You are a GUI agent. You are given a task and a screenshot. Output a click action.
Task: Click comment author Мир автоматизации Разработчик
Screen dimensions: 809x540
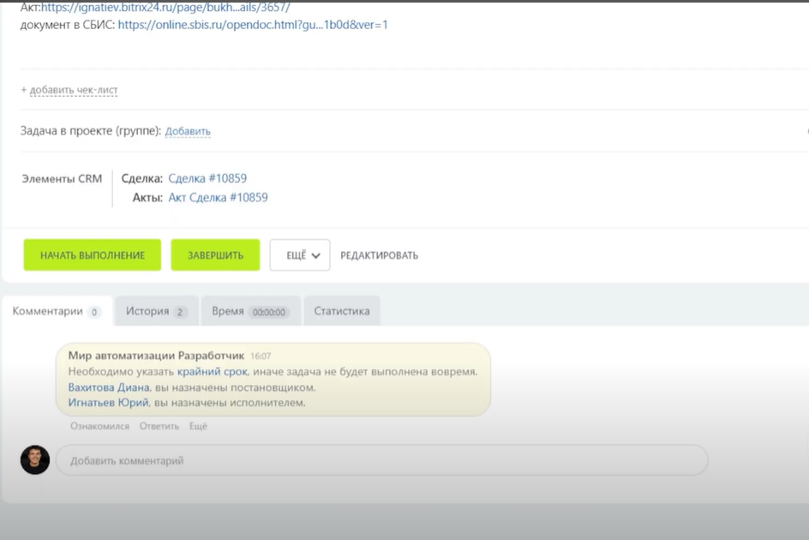[x=156, y=356]
